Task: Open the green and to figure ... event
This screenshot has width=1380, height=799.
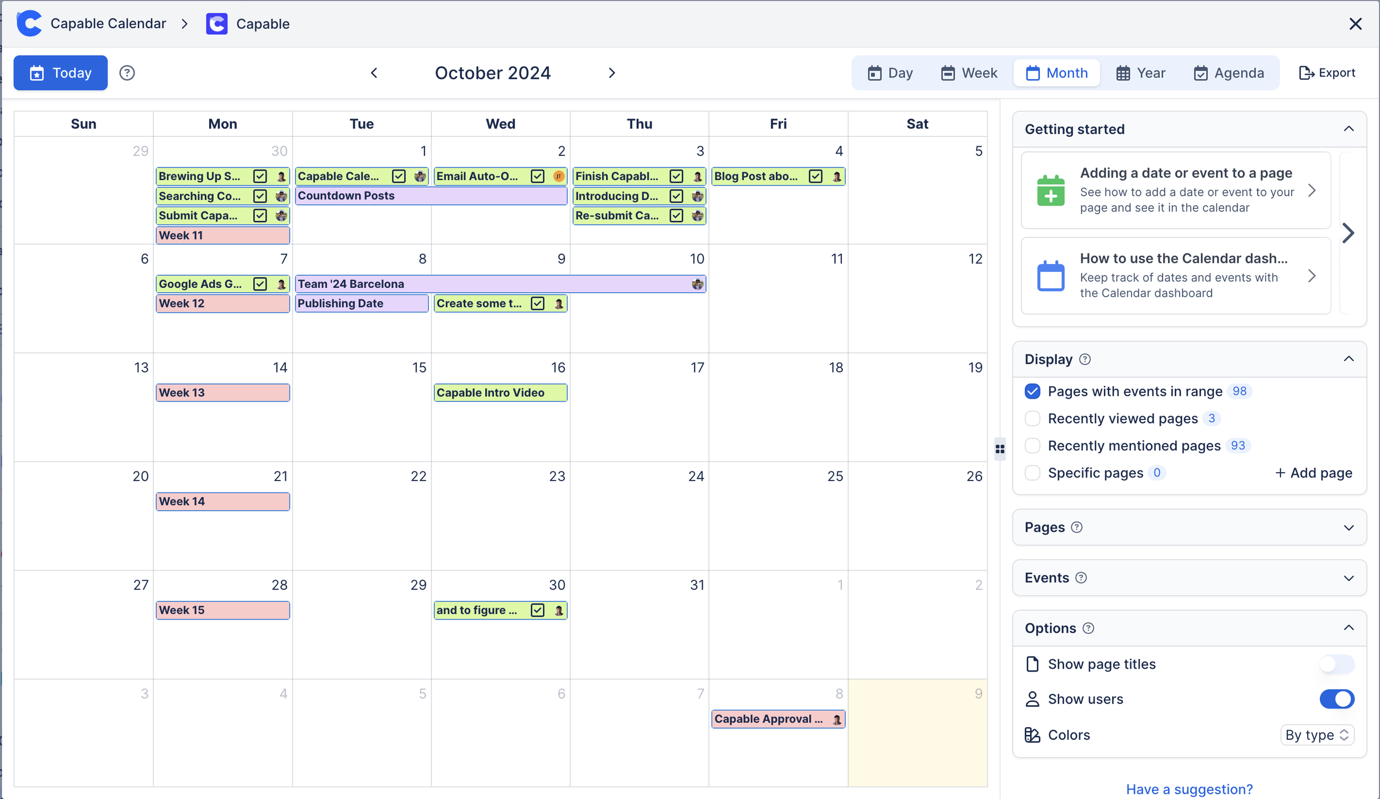Action: point(500,610)
